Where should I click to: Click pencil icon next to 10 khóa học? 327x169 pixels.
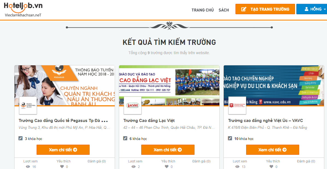click(230, 138)
